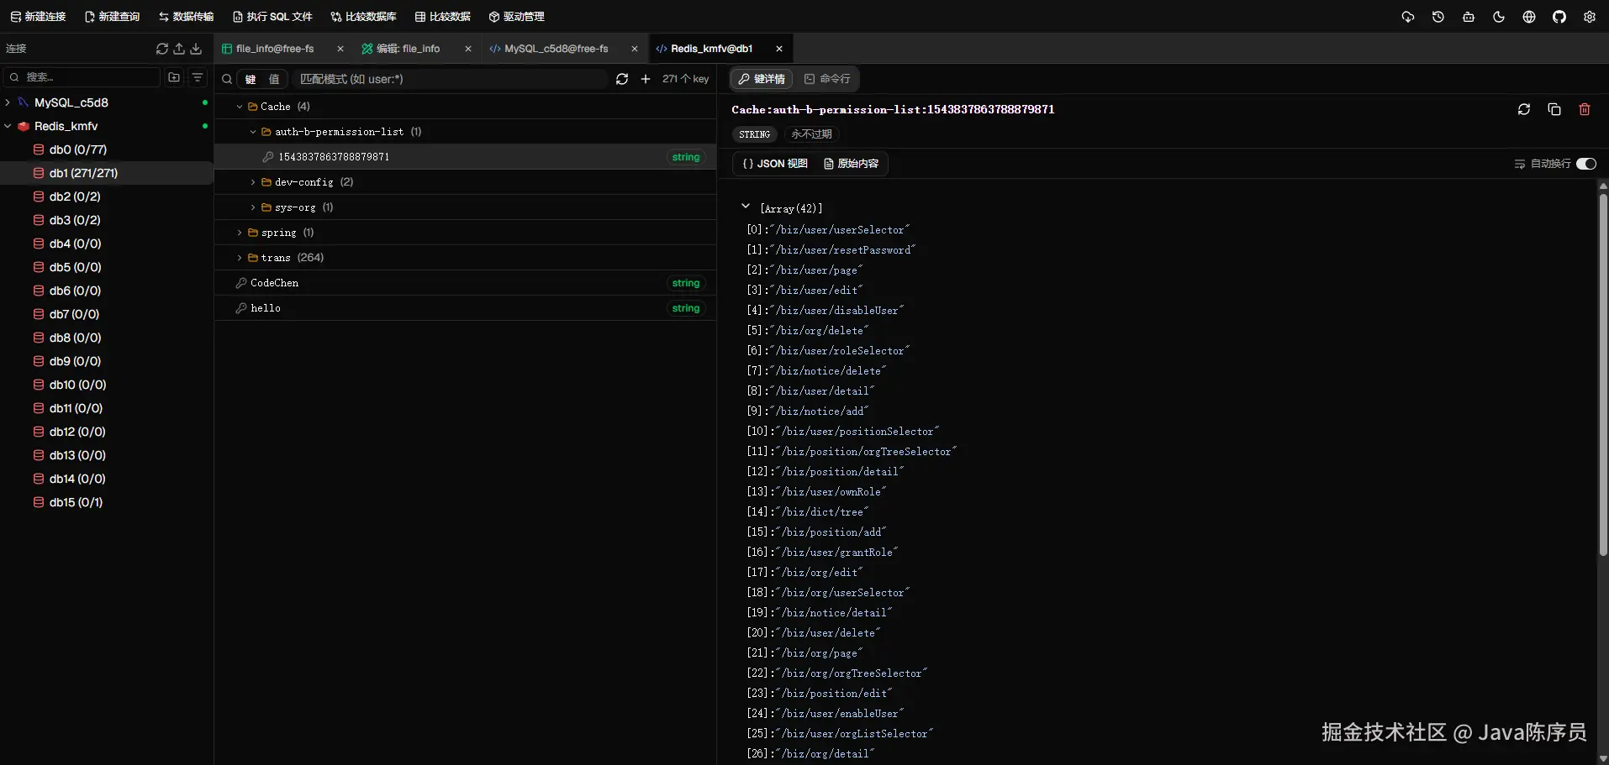
Task: Expand the sys-org folder
Action: [x=253, y=207]
